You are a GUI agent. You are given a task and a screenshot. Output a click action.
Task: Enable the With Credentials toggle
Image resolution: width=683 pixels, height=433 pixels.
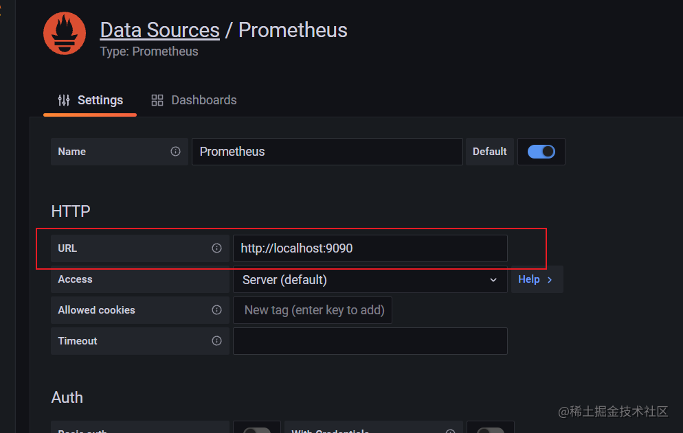pos(491,430)
